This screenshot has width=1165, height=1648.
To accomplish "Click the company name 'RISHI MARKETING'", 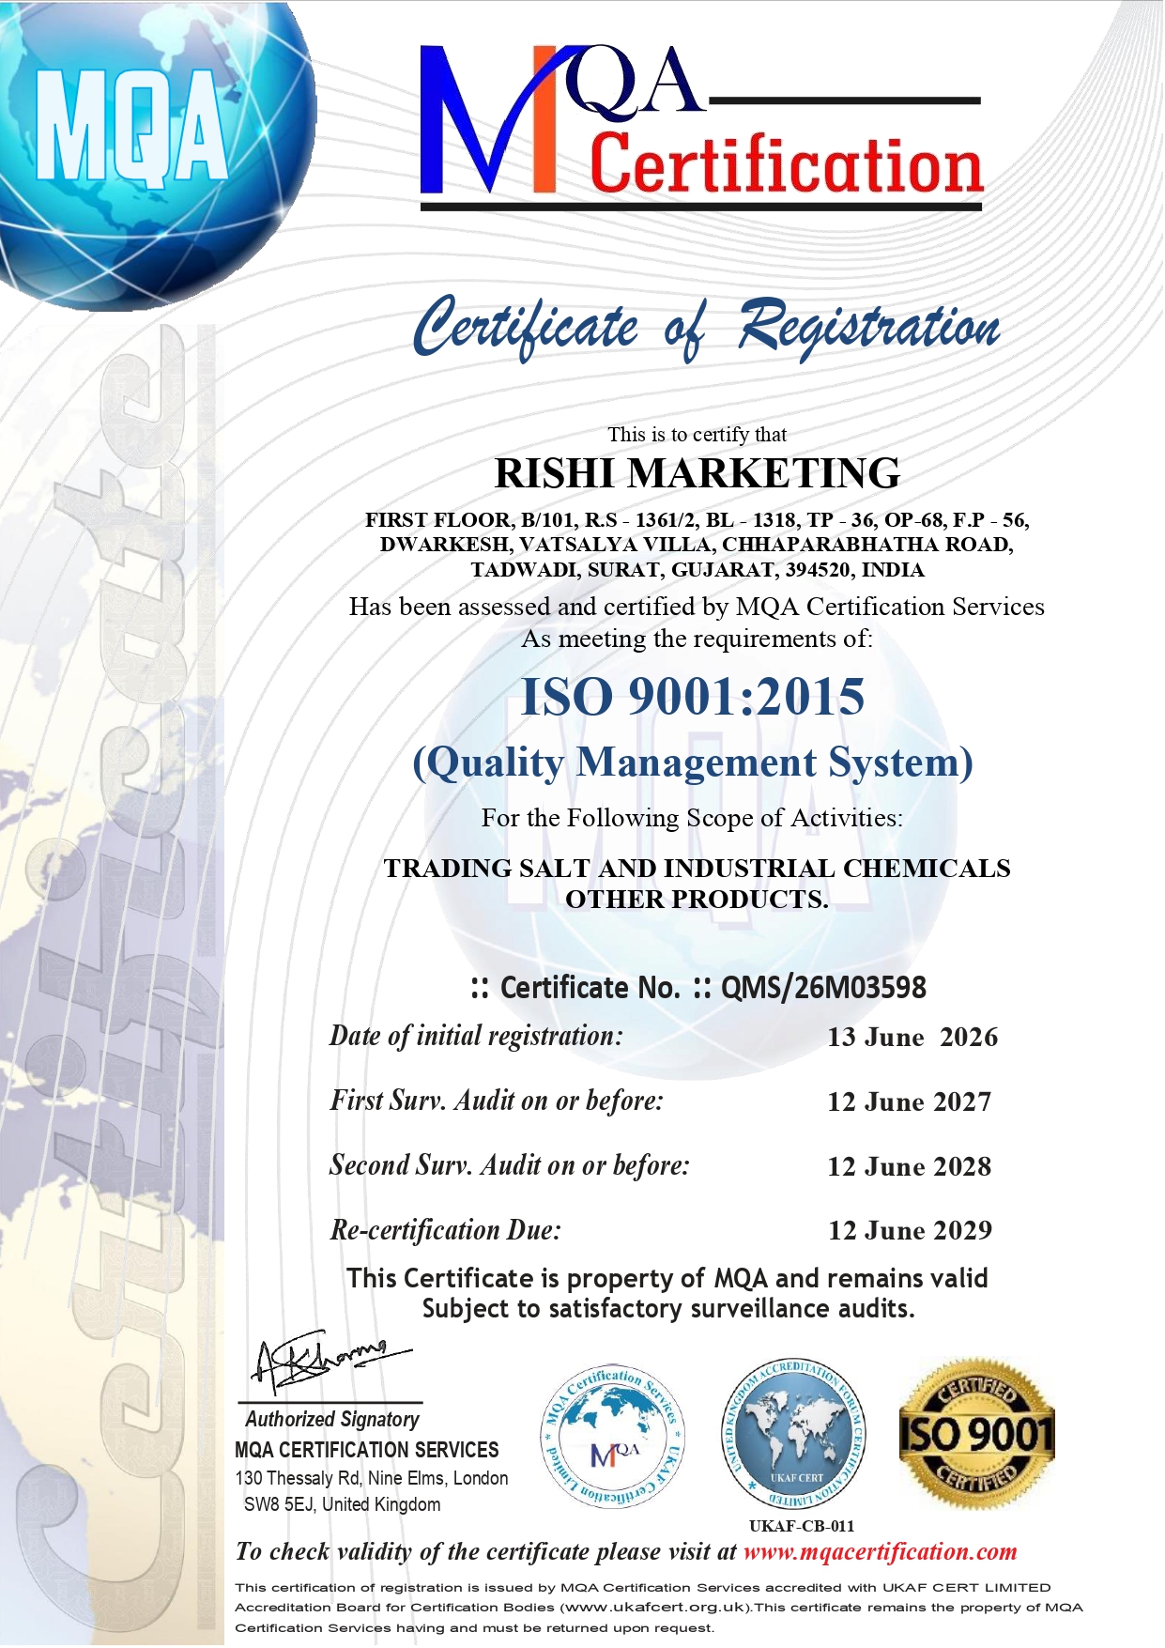I will 697,473.
